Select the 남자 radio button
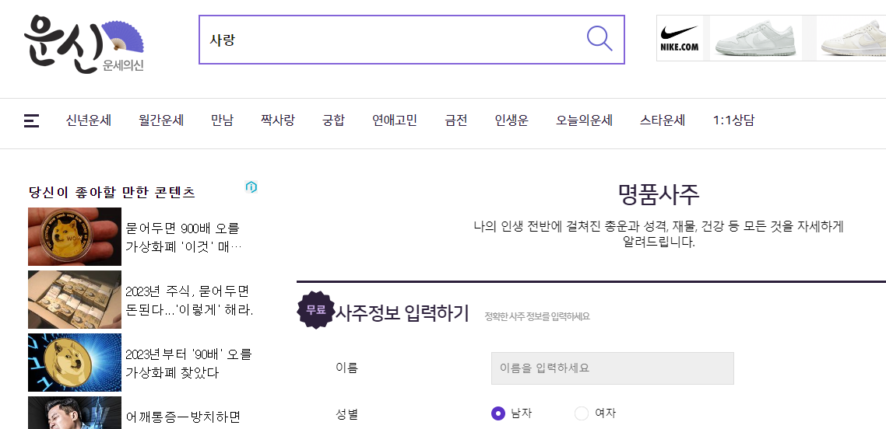This screenshot has height=429, width=886. point(497,413)
